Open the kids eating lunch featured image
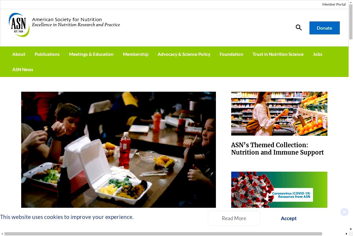This screenshot has height=236, width=353. (x=119, y=150)
